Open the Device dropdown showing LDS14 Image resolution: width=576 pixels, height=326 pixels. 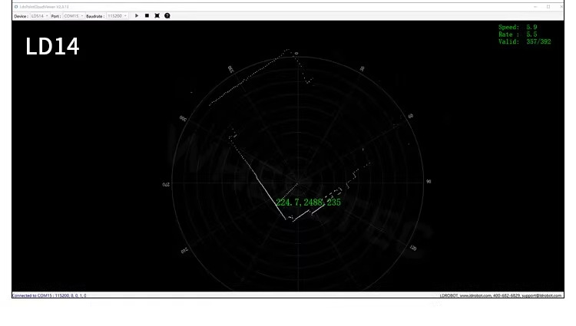[39, 16]
